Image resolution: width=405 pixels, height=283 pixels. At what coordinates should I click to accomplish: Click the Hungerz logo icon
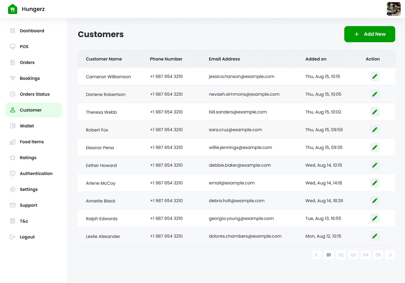(13, 9)
